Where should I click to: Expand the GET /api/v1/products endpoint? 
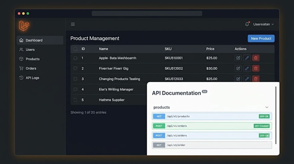point(212,117)
